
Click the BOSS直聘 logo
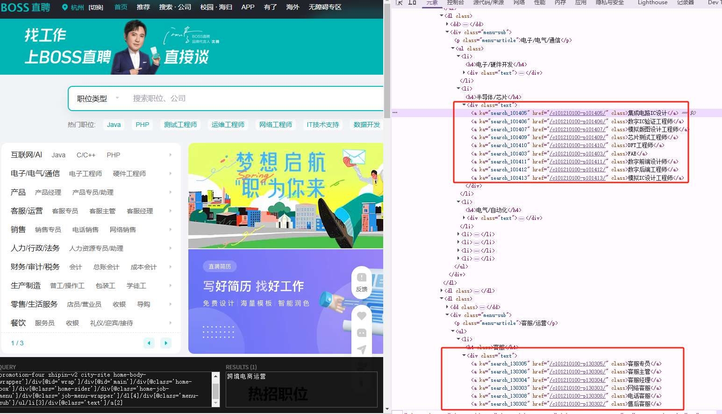click(25, 7)
